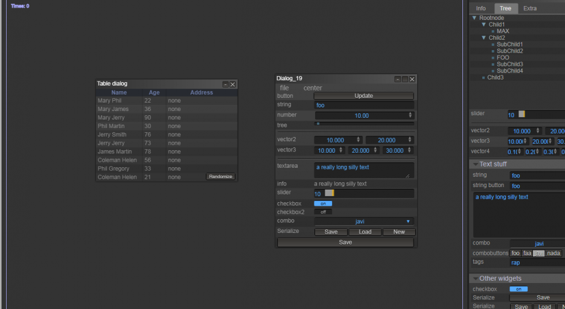Viewport: 565px width, 309px height.
Task: Maximize the Dialog_19 window
Action: (405, 79)
